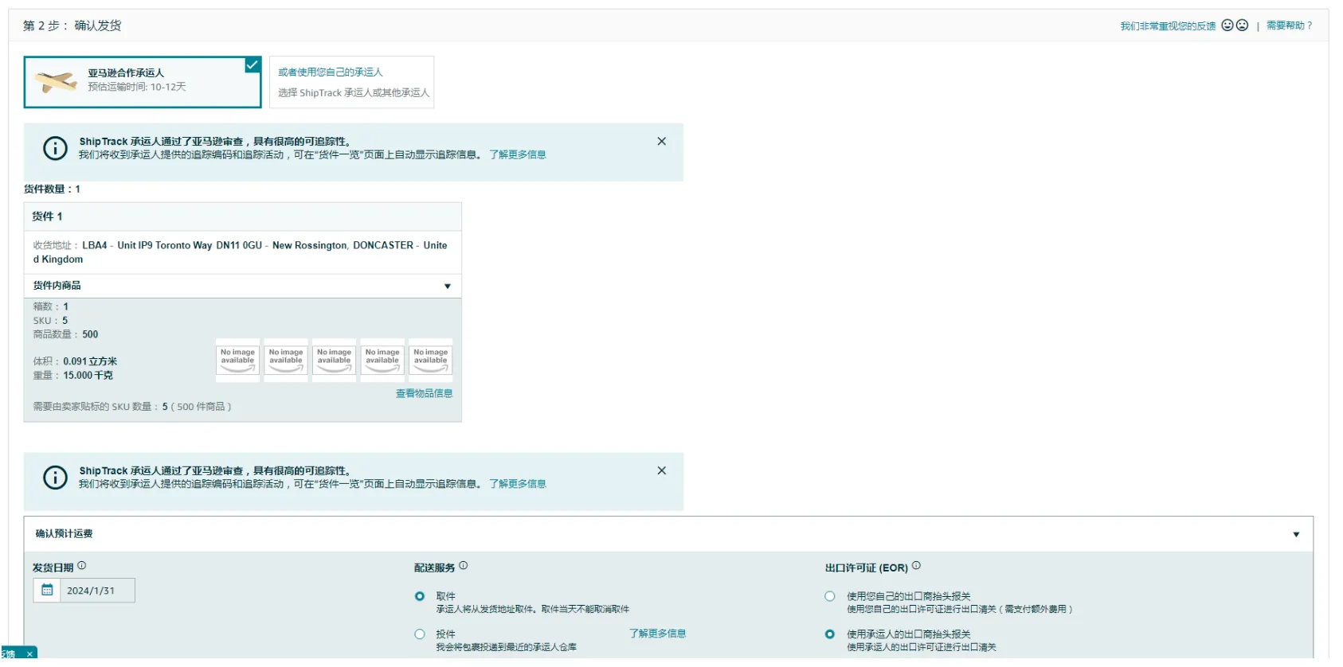Click the second No image available thumbnail
Image resolution: width=1343 pixels, height=667 pixels.
[x=286, y=360]
